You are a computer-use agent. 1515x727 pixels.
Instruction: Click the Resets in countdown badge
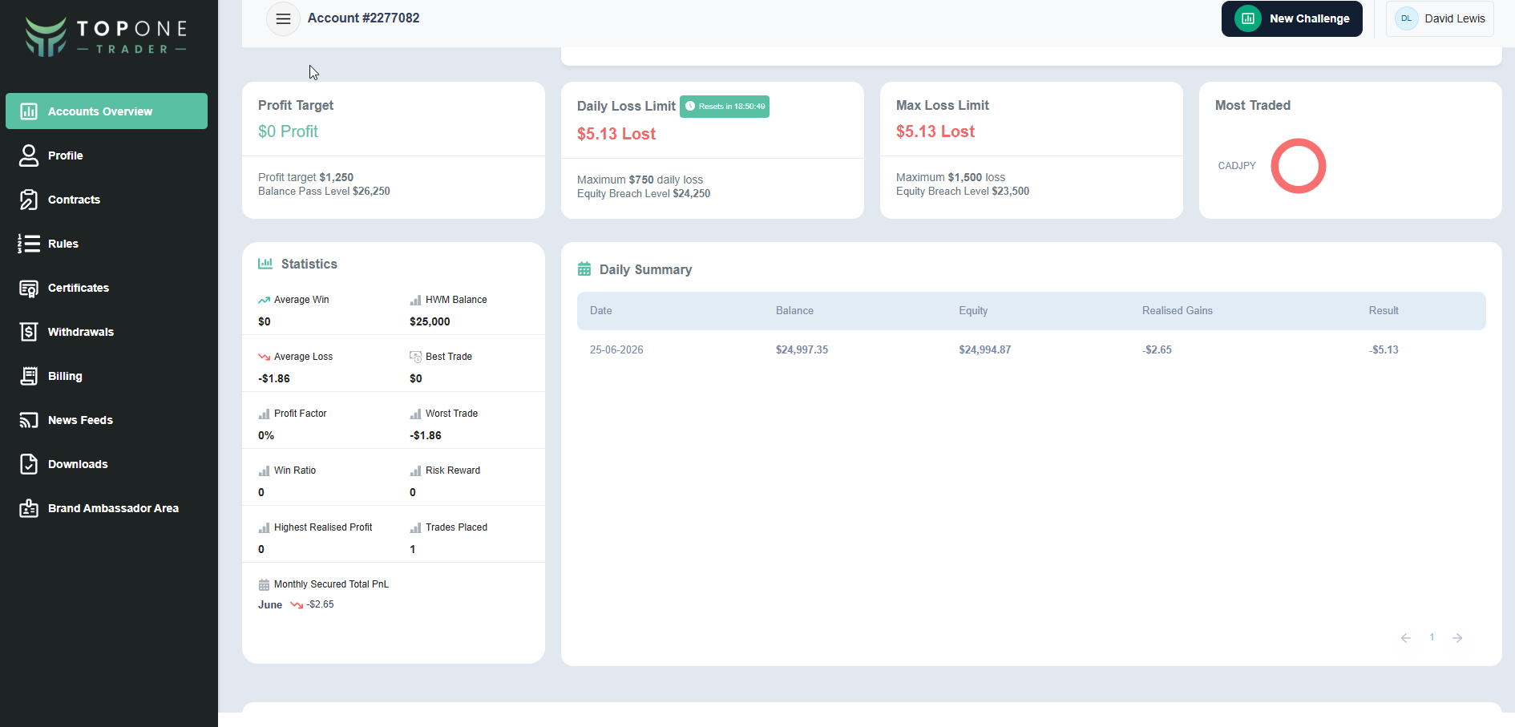[725, 107]
